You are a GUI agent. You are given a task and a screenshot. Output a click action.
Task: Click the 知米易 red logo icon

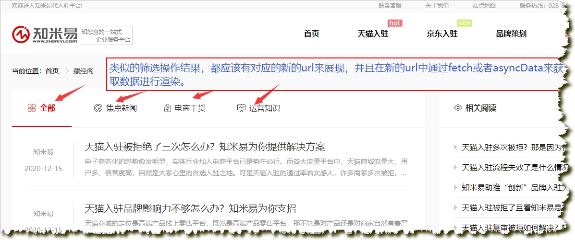21,34
